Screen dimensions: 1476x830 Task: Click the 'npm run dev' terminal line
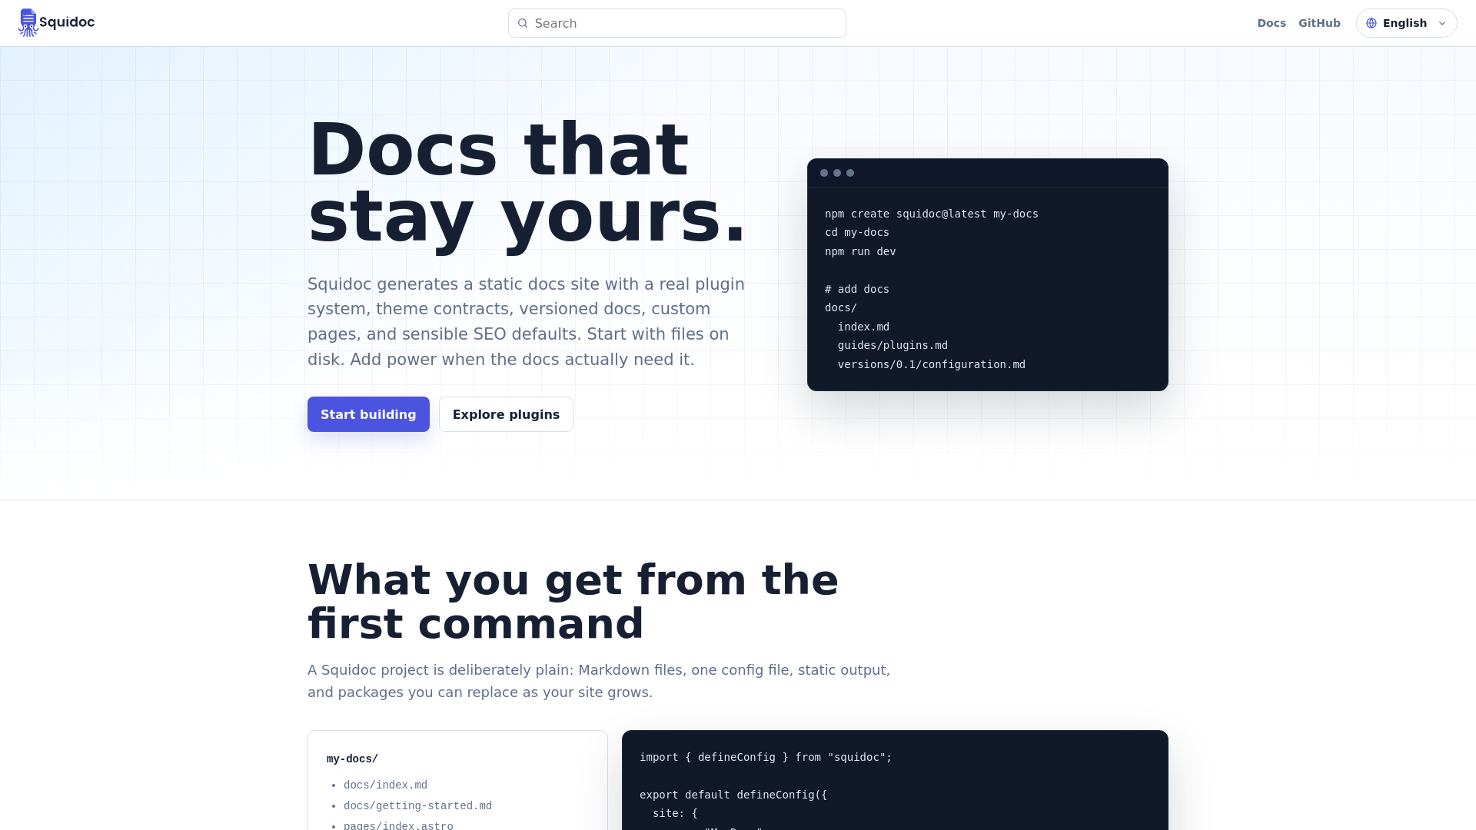860,251
